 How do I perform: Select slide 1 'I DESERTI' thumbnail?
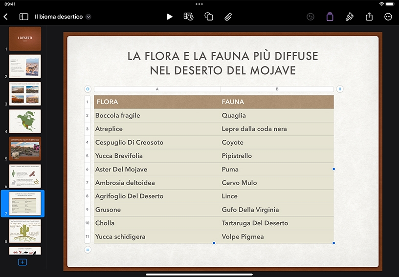pyautogui.click(x=25, y=39)
